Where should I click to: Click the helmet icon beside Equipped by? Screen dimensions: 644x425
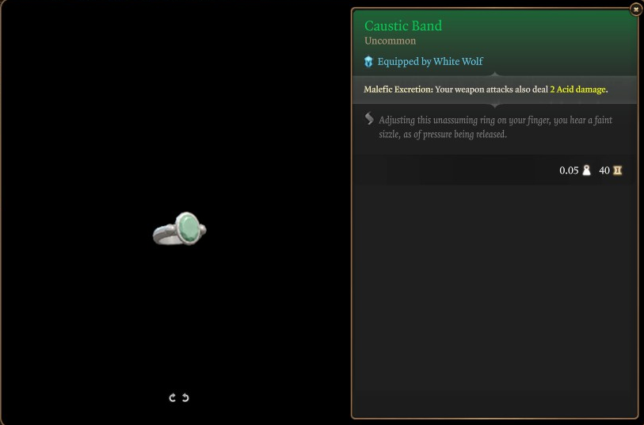(368, 62)
